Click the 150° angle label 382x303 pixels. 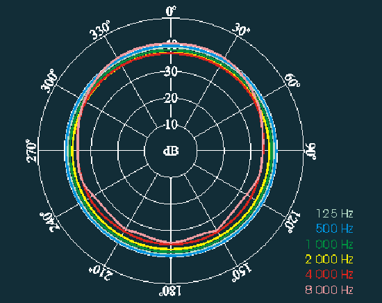[241, 272]
